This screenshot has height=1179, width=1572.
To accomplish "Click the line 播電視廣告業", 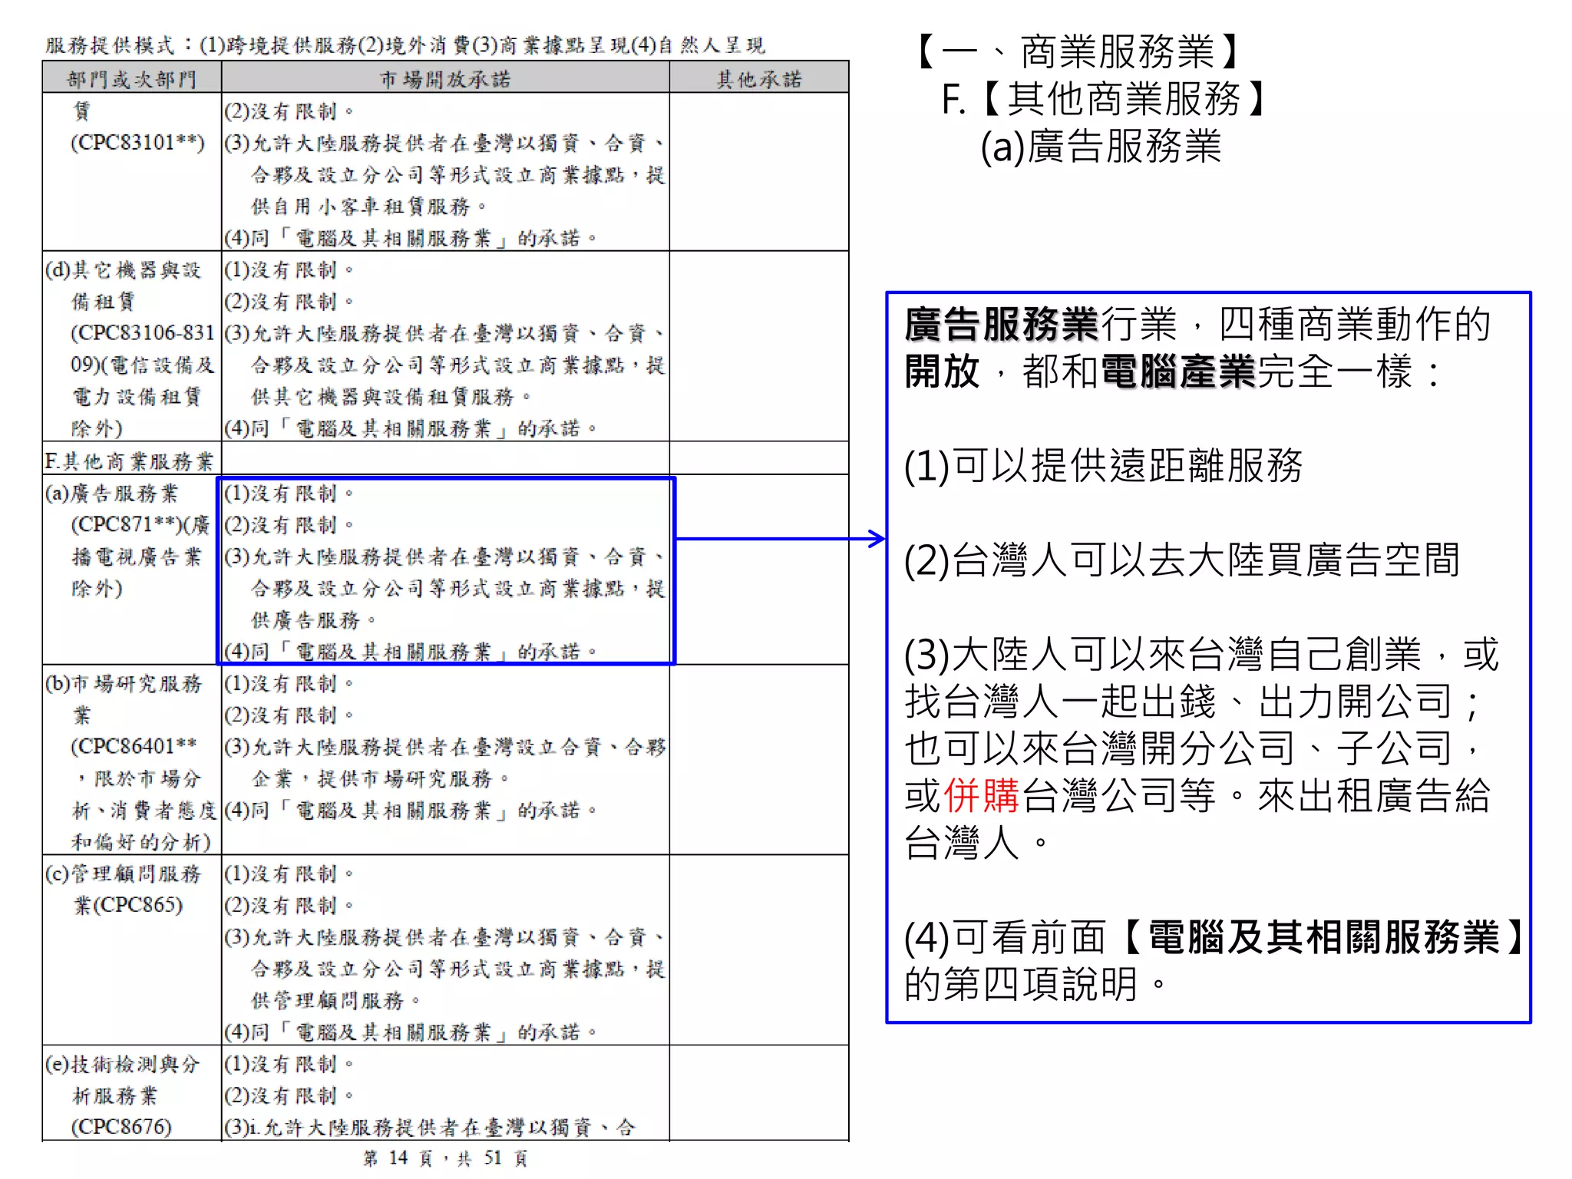I will point(137,556).
